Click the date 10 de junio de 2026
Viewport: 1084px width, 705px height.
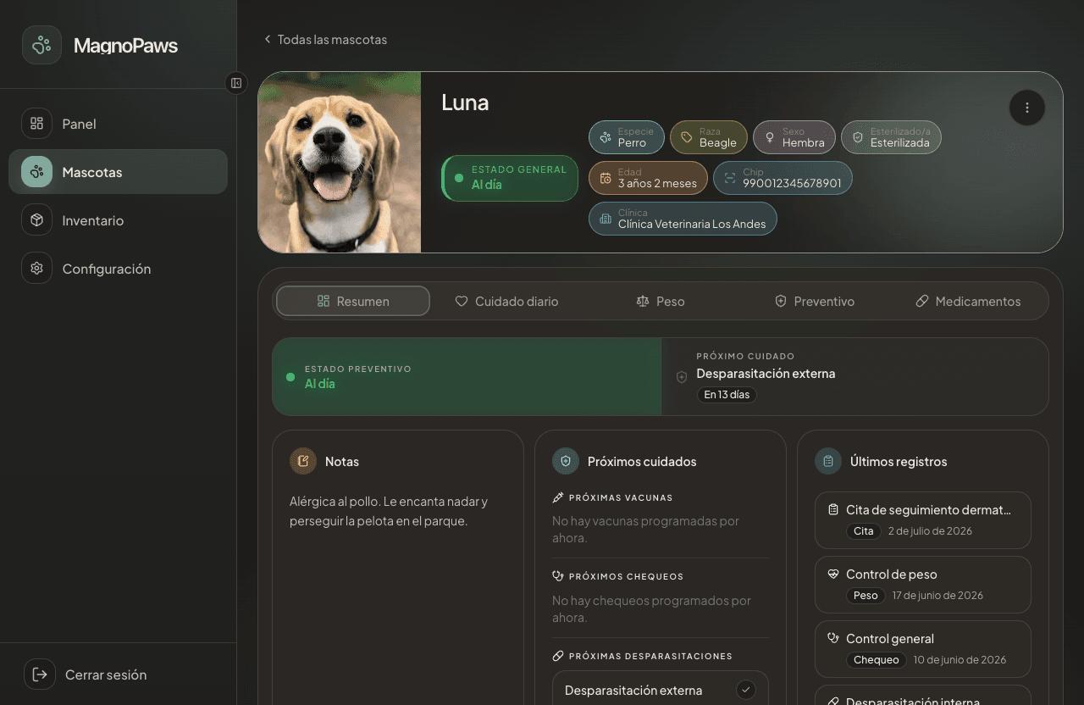tap(960, 660)
